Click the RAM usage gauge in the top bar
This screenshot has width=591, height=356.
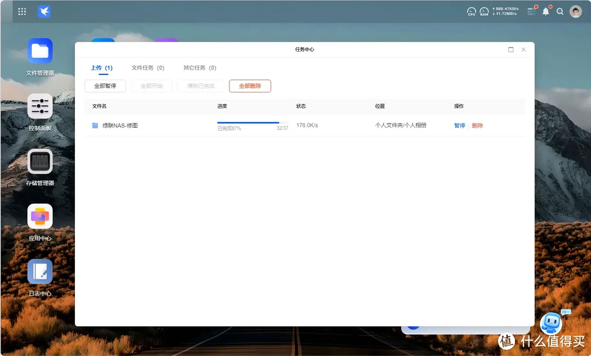click(484, 11)
